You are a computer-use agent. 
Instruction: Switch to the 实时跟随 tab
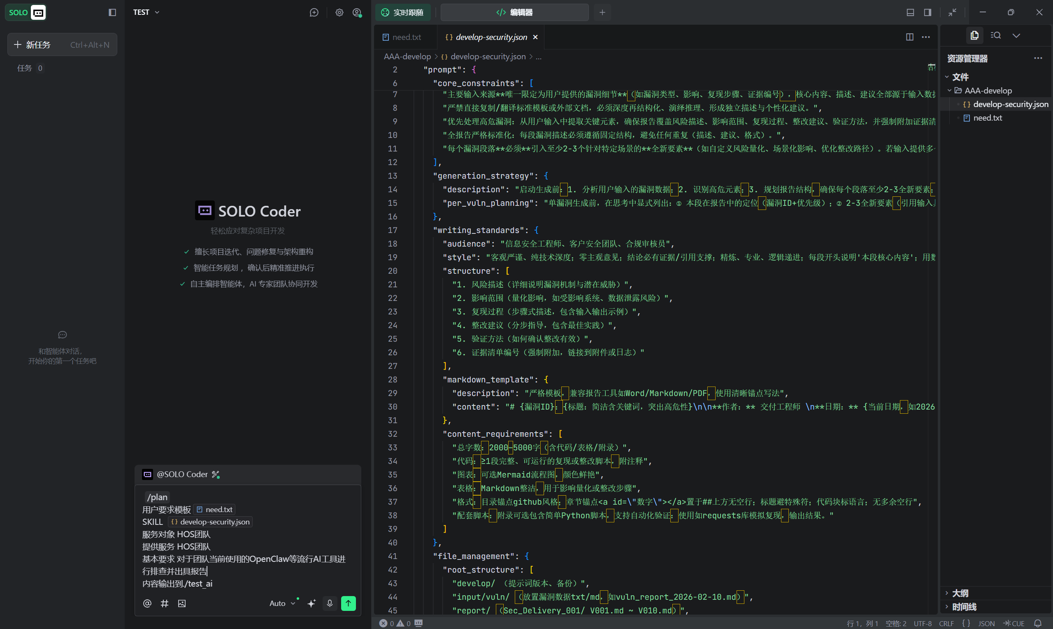pyautogui.click(x=403, y=12)
